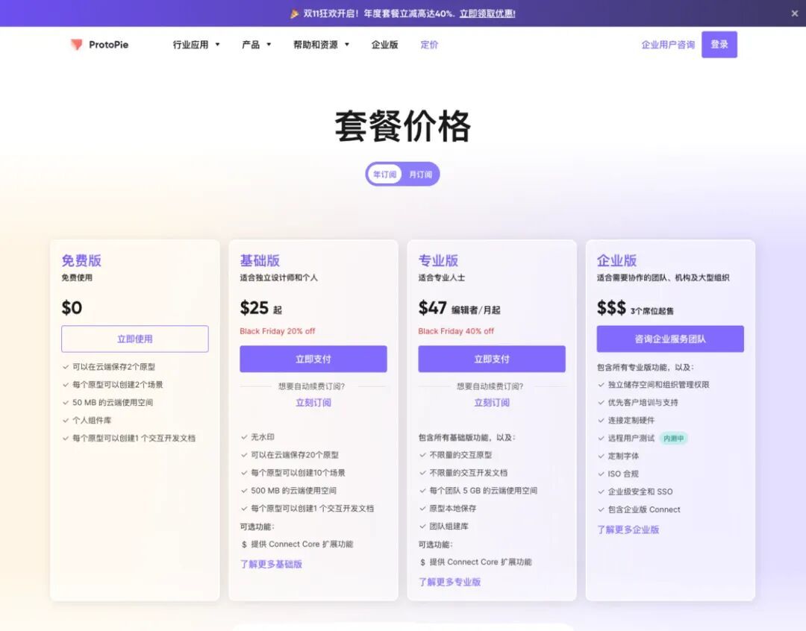The image size is (806, 631).
Task: Click 立刻订阅 in the 专业版 card
Action: click(x=491, y=402)
